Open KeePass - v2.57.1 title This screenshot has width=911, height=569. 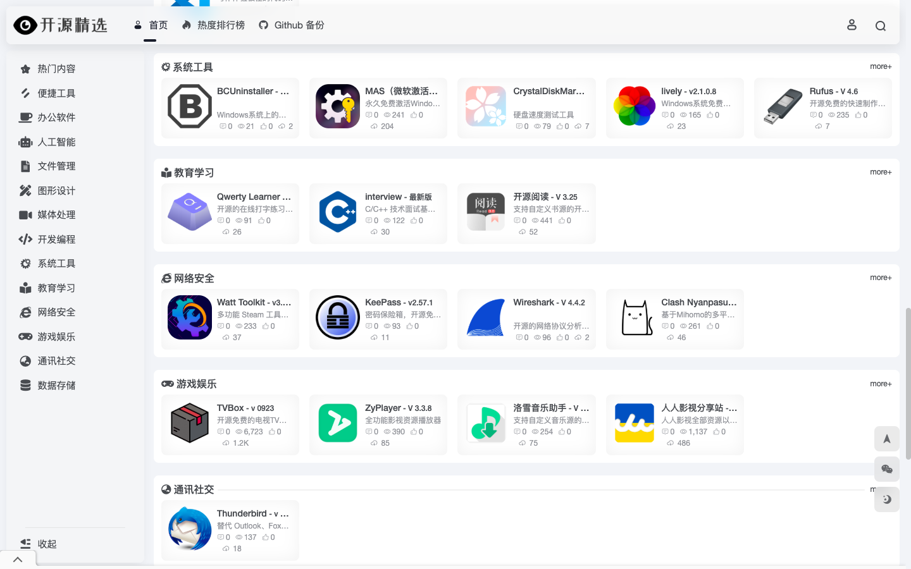399,302
